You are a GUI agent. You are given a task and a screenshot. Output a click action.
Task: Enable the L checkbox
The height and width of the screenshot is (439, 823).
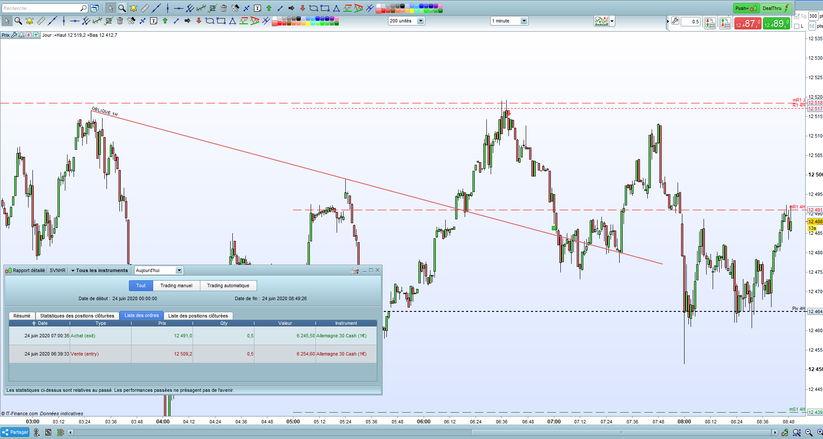[x=797, y=26]
